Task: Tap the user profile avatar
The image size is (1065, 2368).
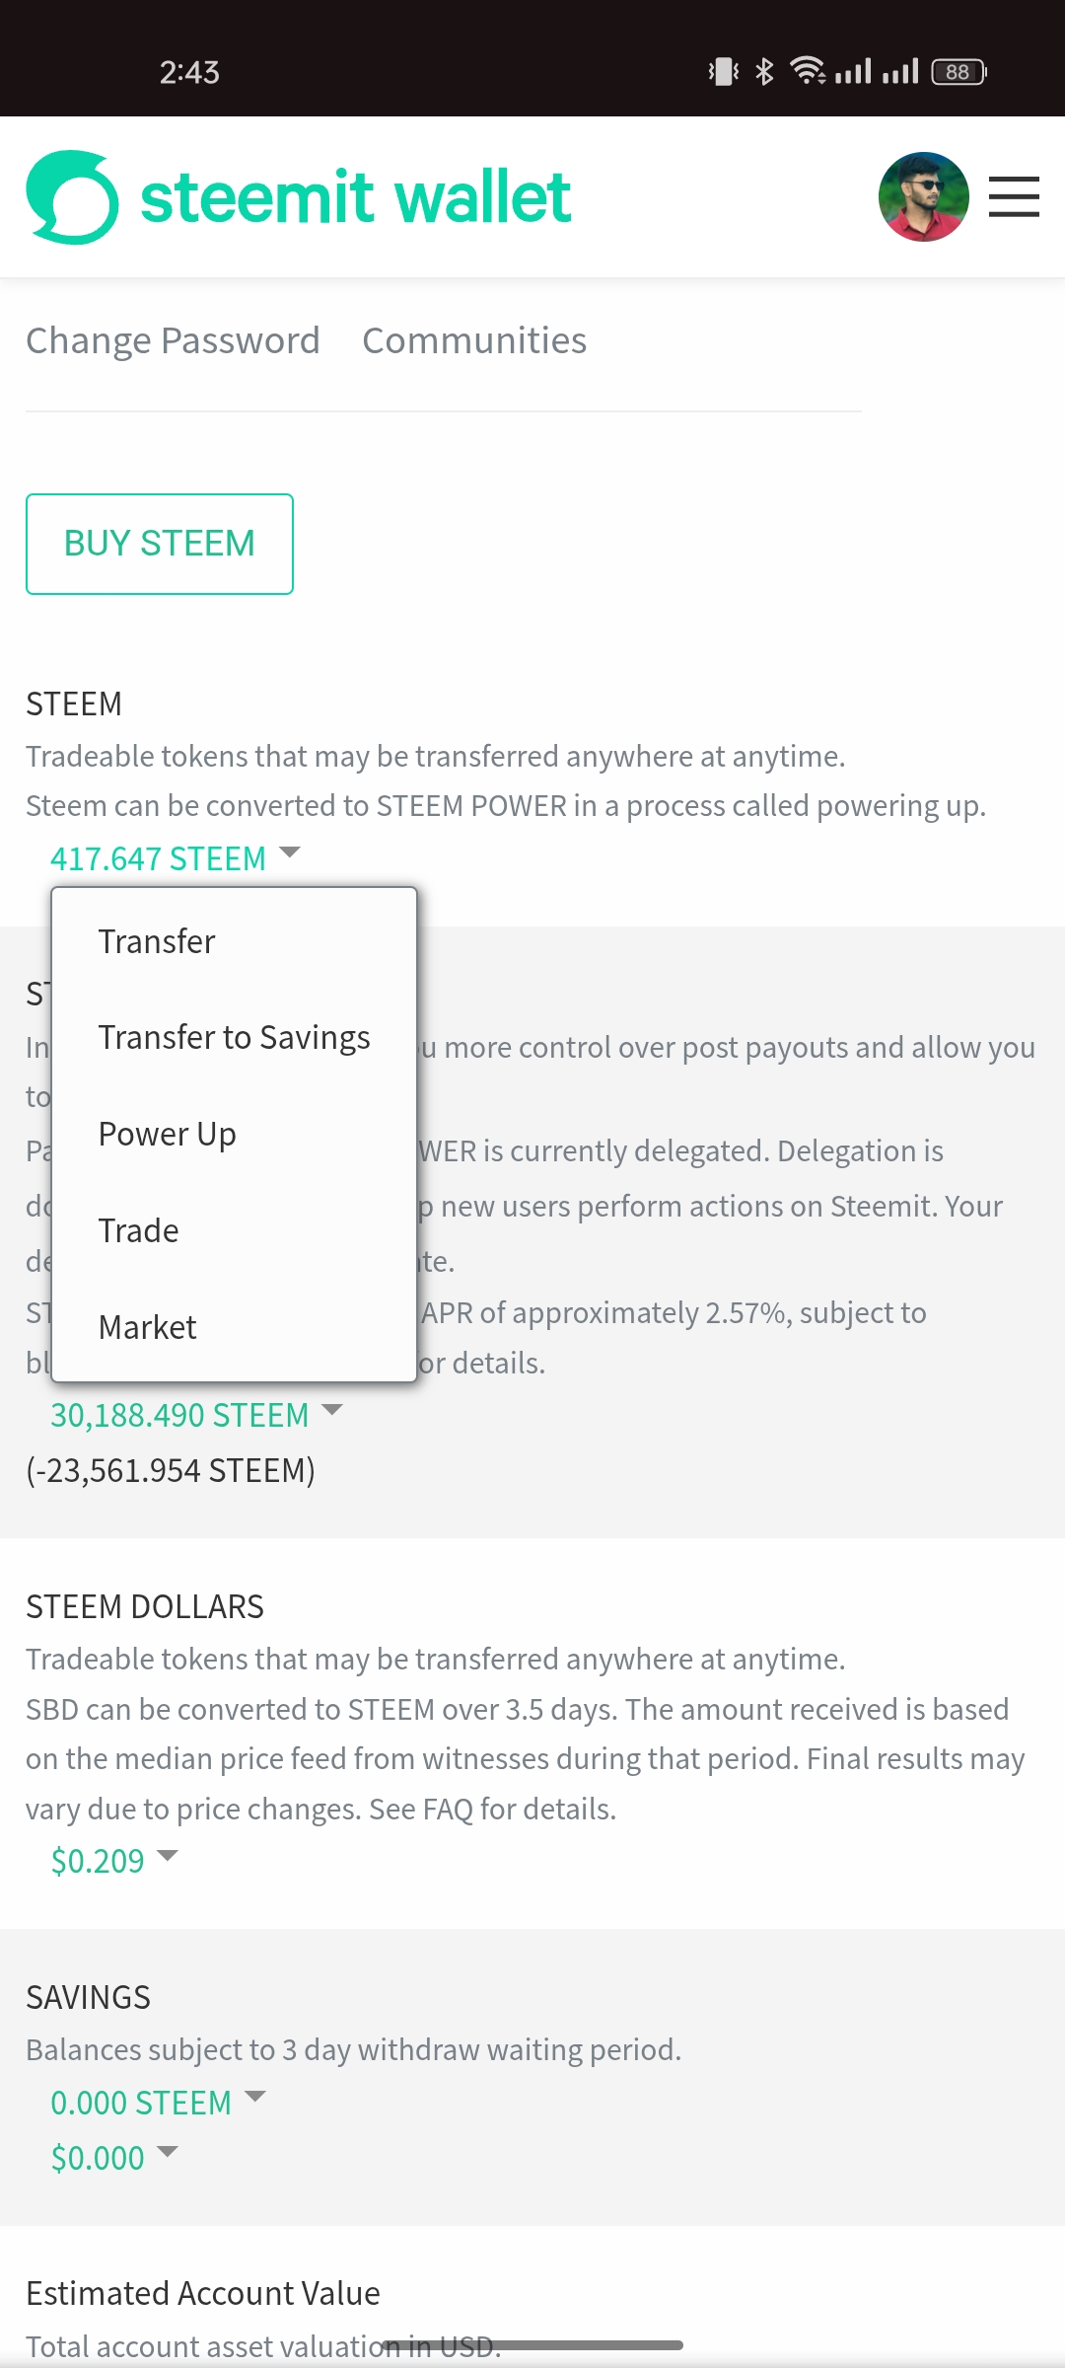Action: tap(923, 197)
